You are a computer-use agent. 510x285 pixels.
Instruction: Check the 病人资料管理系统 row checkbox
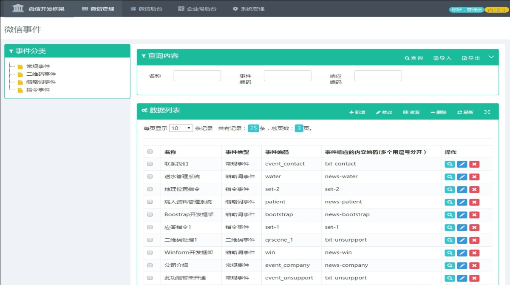[150, 202]
